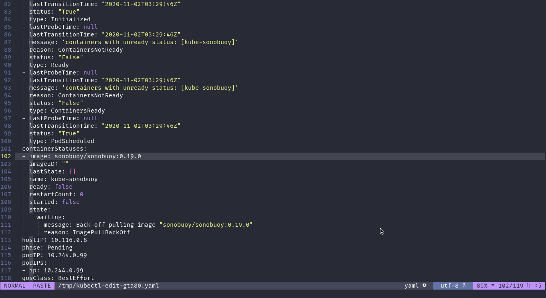Click the gear icon beside yaml filetype

click(x=425, y=286)
